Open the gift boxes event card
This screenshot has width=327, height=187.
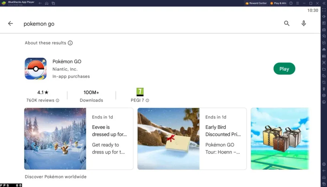280,139
